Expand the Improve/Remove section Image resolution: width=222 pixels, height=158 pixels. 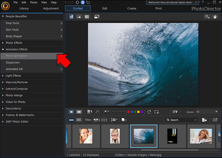[x=32, y=82]
